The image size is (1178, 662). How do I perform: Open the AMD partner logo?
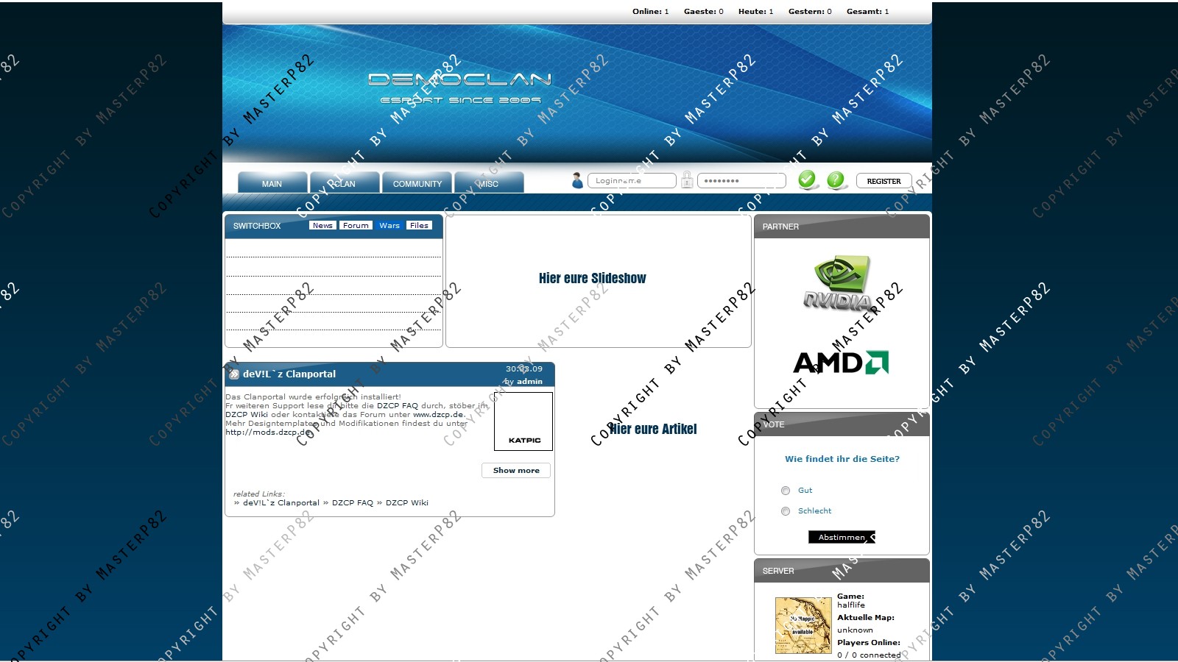coord(841,363)
